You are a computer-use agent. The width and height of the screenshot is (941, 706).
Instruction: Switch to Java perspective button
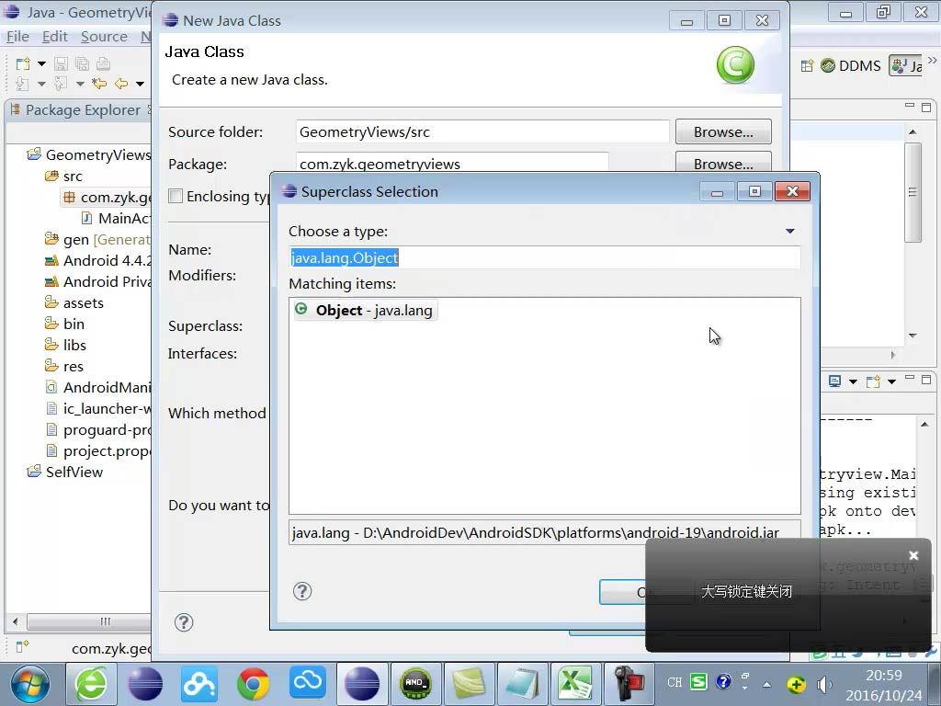(906, 65)
